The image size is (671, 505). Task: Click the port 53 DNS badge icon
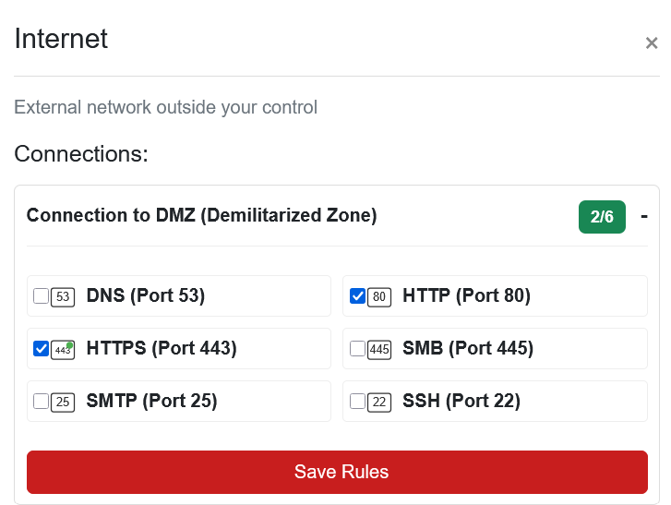[63, 296]
